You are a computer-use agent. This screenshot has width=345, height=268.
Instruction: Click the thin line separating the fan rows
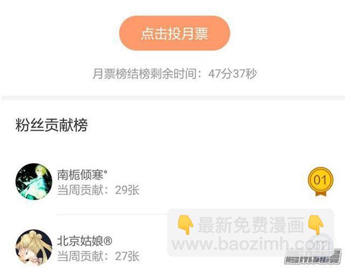coord(112,214)
